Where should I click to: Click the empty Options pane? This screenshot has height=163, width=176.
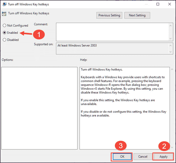39,108
